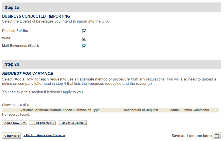
Task: Click the No records found row
Action: point(16,114)
